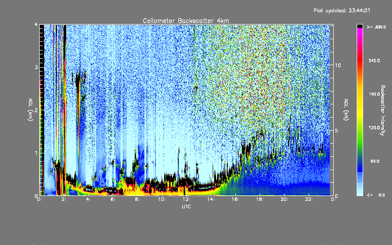
Task: Click the "120.0" colorbar value
Action: click(374, 127)
